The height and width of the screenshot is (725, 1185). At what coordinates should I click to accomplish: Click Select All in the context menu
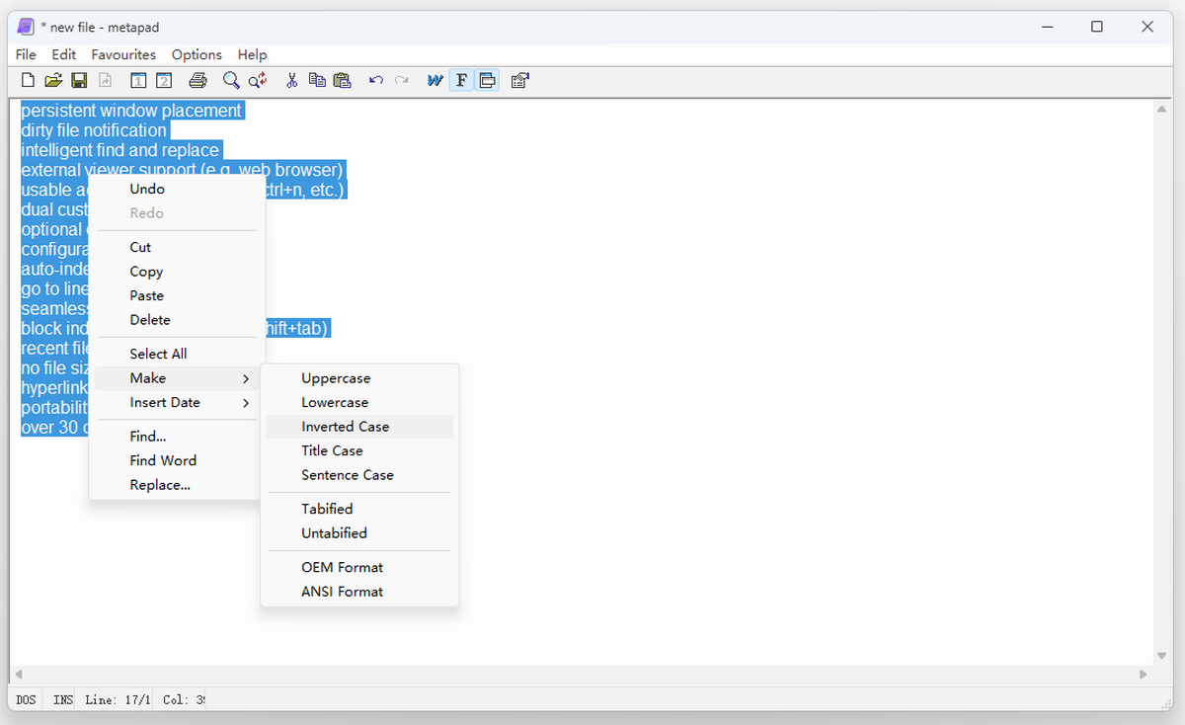[x=158, y=354]
